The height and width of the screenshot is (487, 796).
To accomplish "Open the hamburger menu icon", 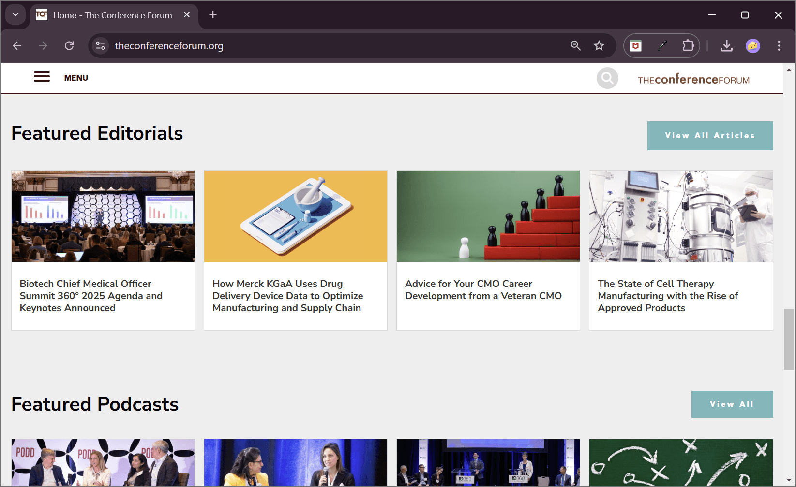I will coord(42,77).
